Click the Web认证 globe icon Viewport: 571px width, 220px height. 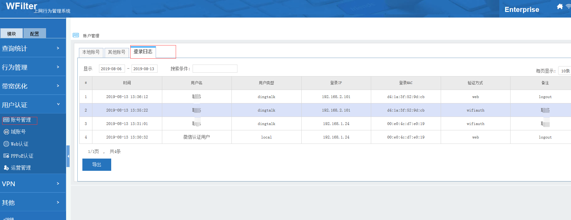[x=6, y=144]
